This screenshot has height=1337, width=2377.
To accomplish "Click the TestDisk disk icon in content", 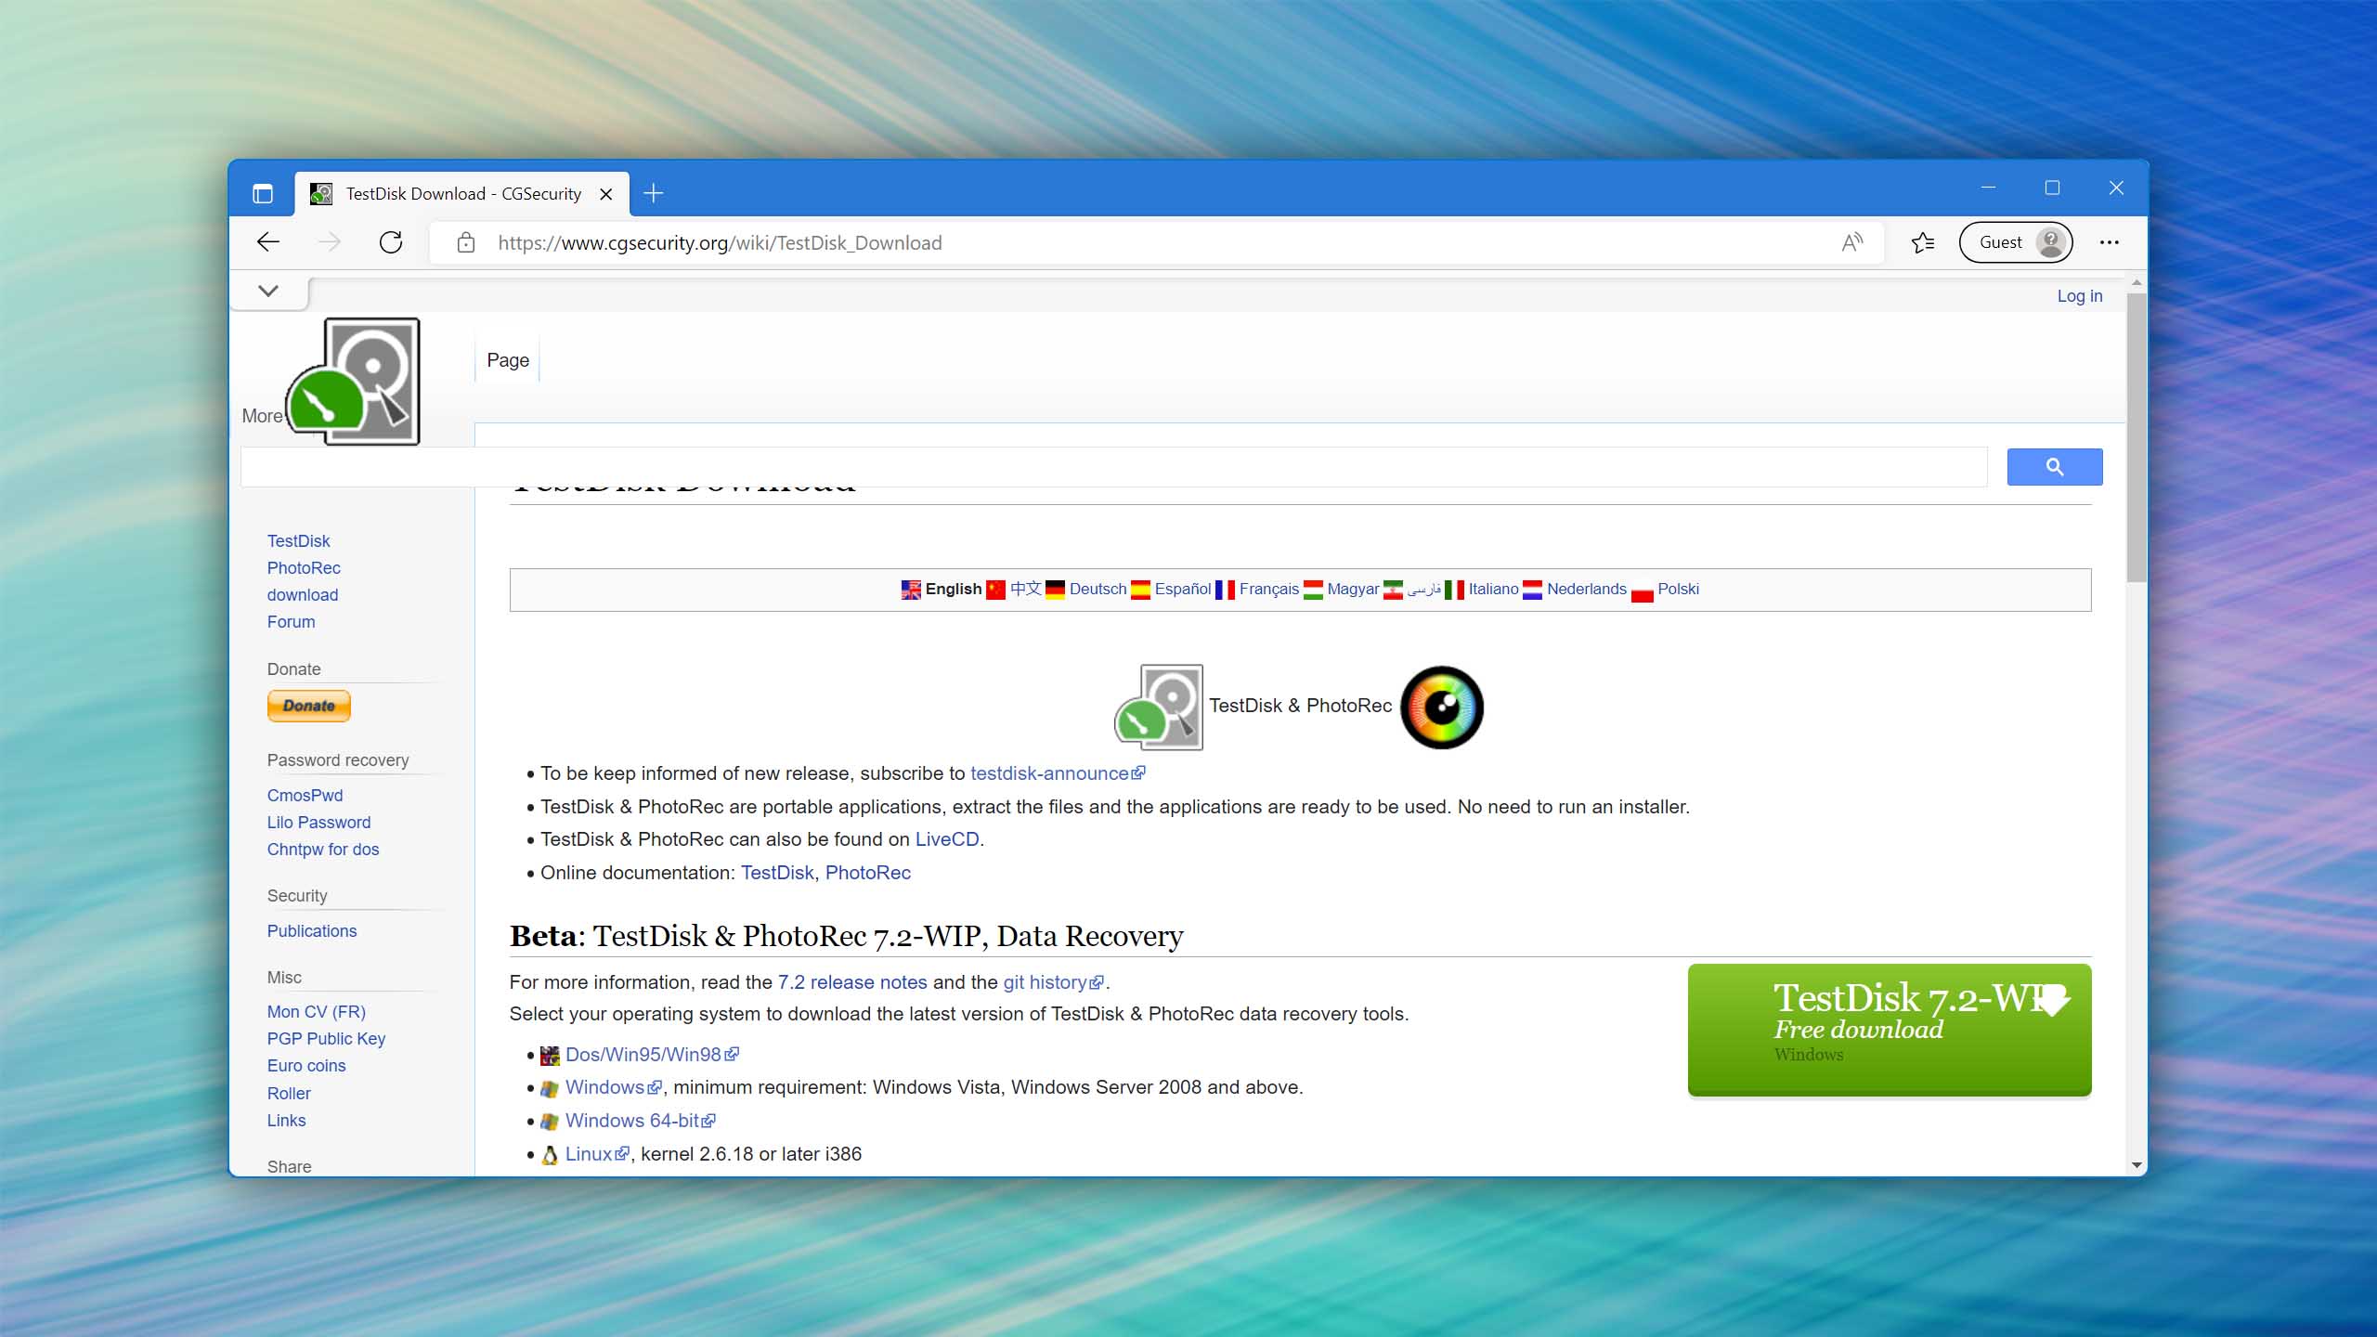I will pos(1159,707).
